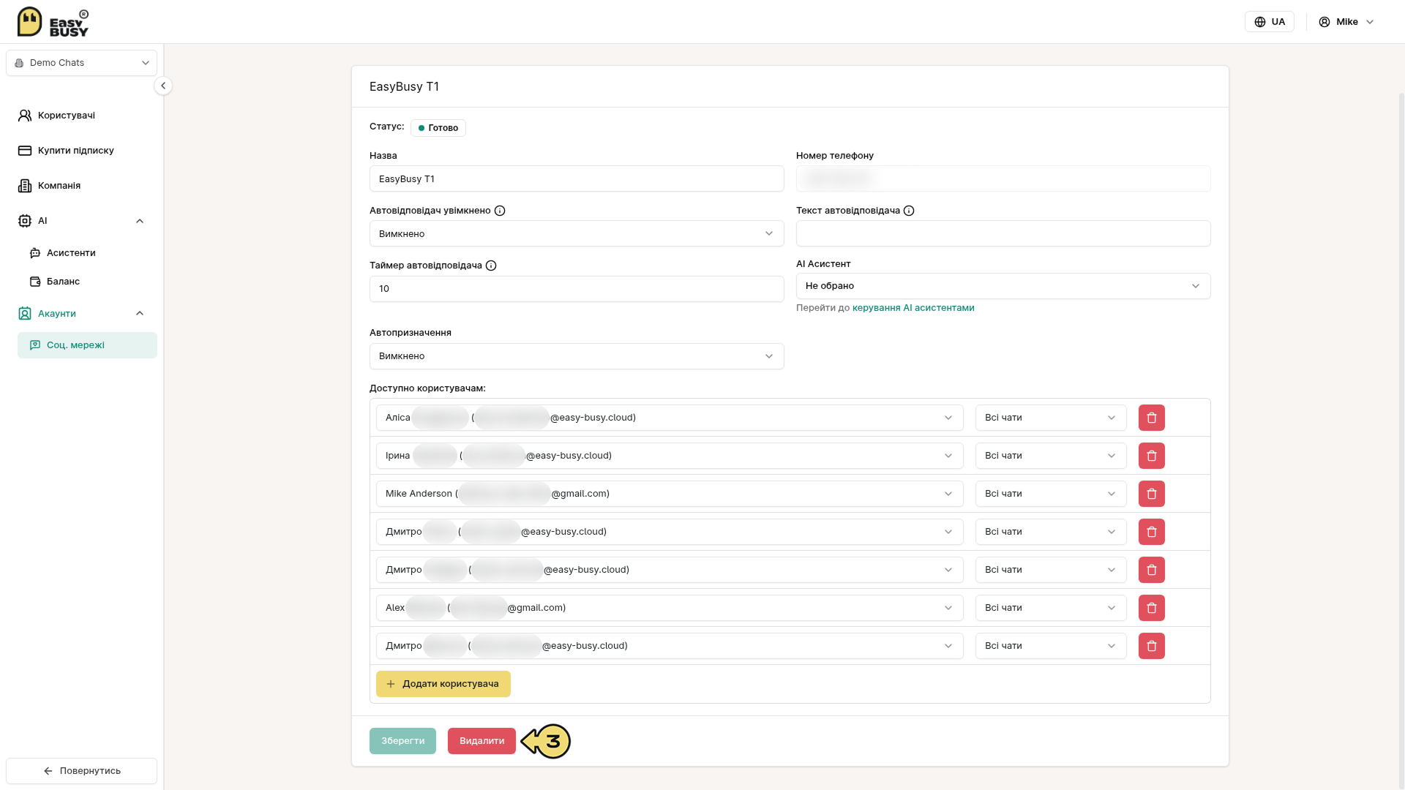1405x790 pixels.
Task: Click info icon beside Текст автовідповідача
Action: tap(909, 211)
